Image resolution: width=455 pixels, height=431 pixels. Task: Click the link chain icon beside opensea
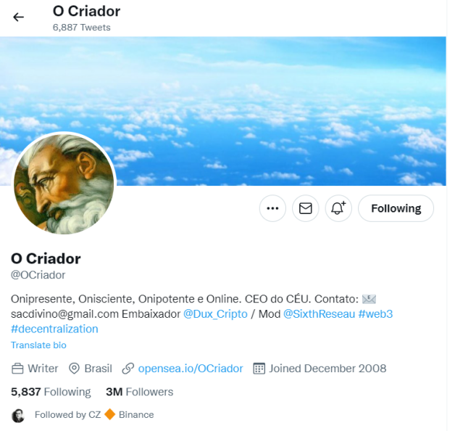(128, 369)
